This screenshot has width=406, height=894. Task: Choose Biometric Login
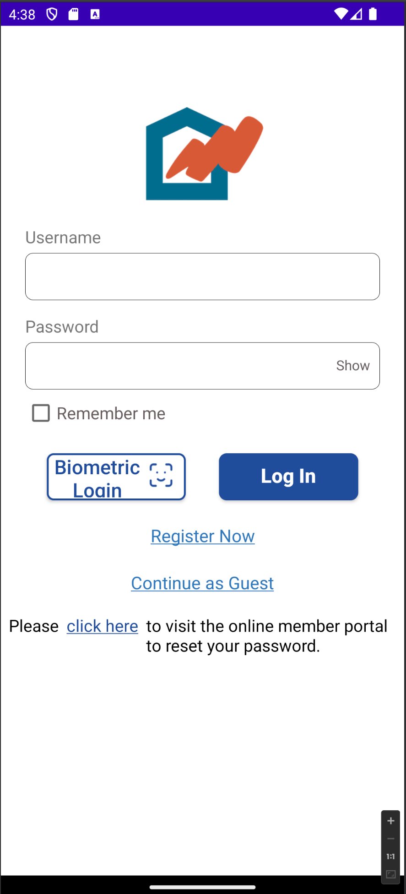click(116, 477)
